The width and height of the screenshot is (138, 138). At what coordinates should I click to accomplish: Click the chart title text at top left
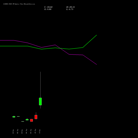(x=19, y=4)
